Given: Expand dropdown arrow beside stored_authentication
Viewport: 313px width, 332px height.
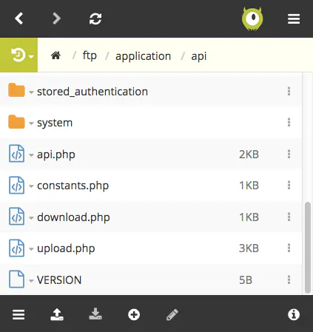Looking at the screenshot, I should click(31, 92).
